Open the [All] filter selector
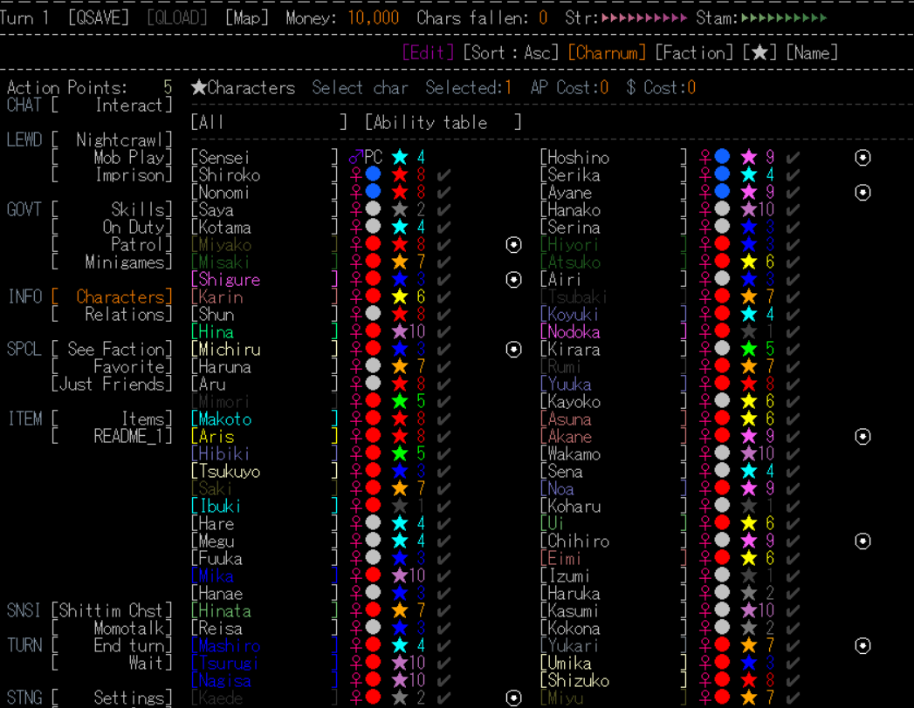 [x=269, y=122]
